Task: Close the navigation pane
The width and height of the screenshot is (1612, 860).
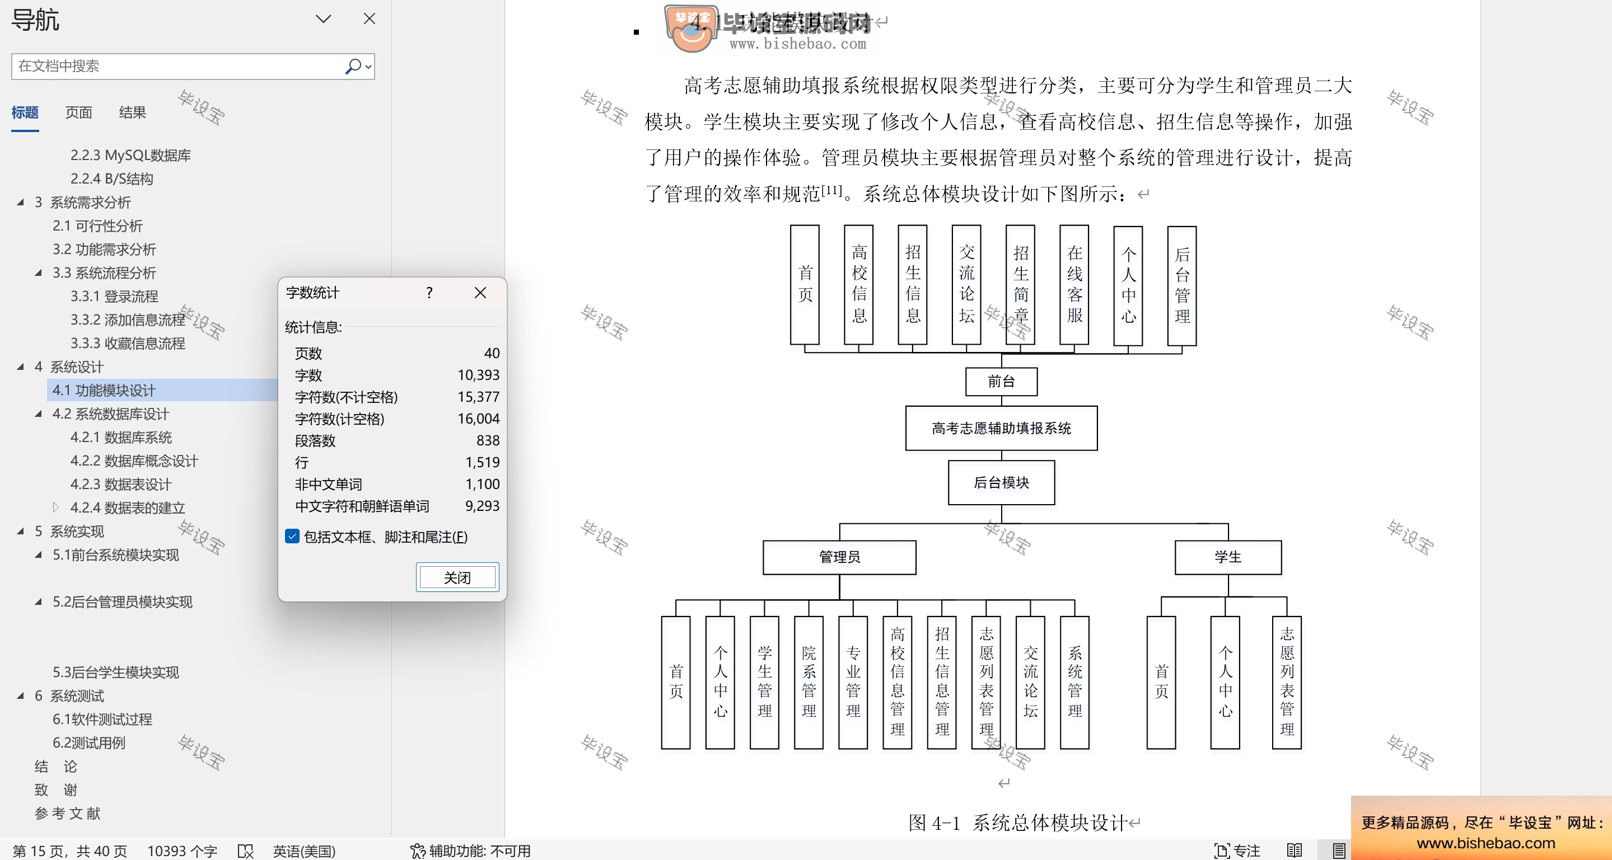Action: coord(369,19)
